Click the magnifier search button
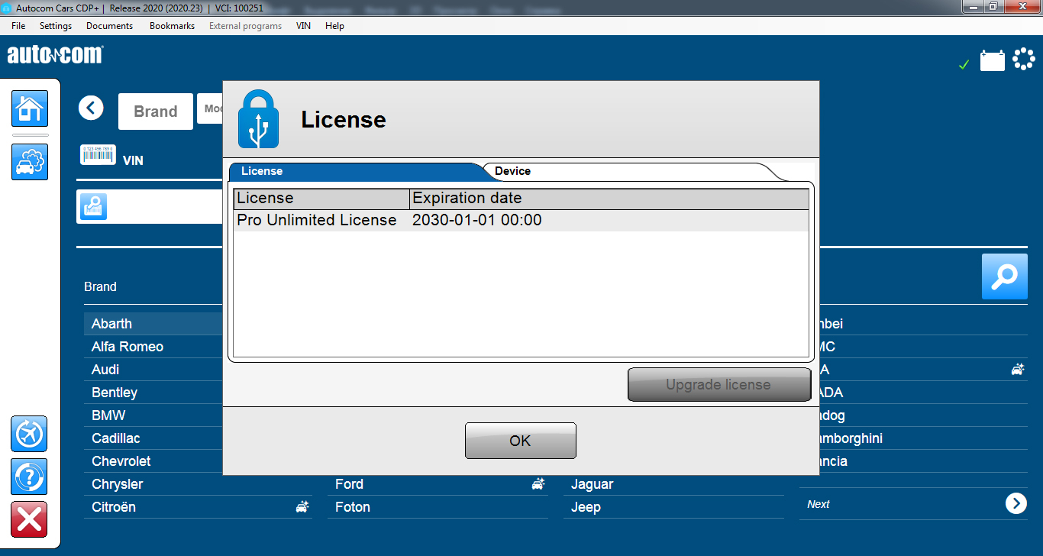 pyautogui.click(x=1005, y=276)
